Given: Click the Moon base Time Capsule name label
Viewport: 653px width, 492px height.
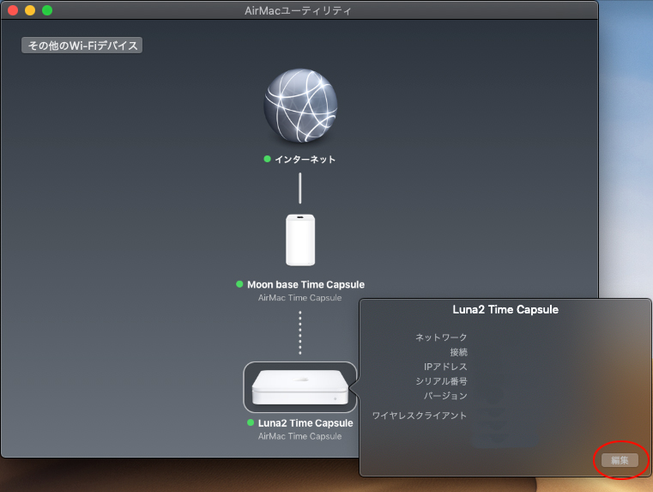Looking at the screenshot, I should click(x=305, y=284).
